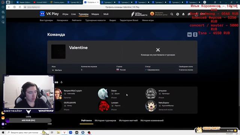Screen dimensions: 240x135
Task: Open the notifications bell icon
Action: pyautogui.click(x=183, y=14)
